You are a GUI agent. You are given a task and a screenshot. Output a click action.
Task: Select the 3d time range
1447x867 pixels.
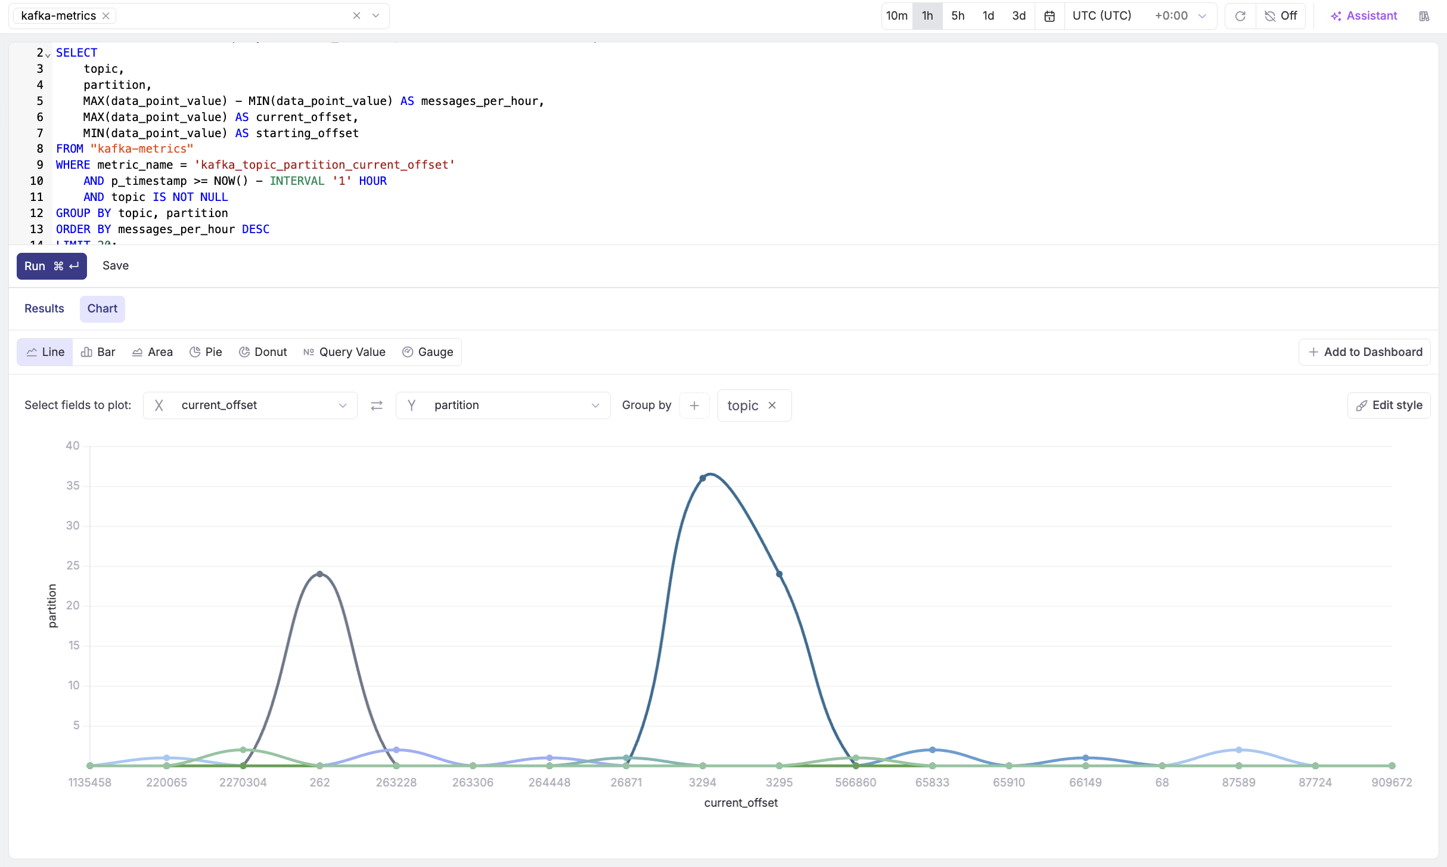[x=1019, y=16]
